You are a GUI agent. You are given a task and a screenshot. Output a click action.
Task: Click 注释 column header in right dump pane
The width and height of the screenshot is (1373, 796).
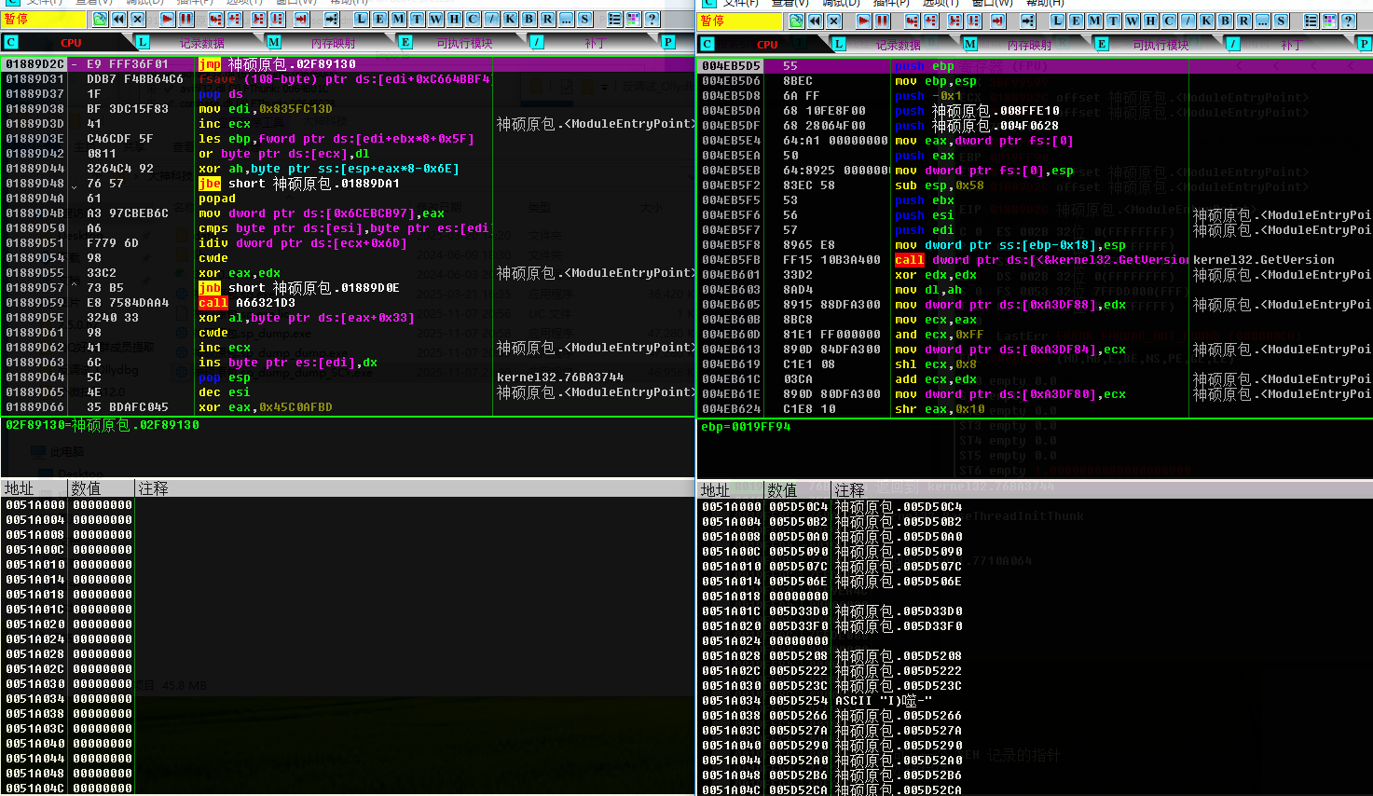pos(849,490)
